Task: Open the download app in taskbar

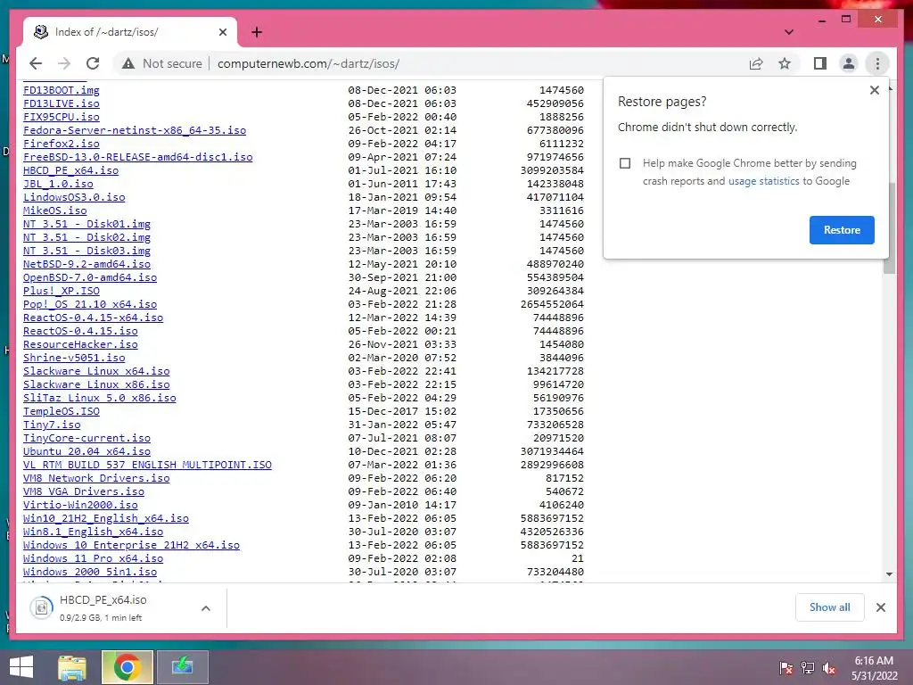Action: click(x=182, y=667)
